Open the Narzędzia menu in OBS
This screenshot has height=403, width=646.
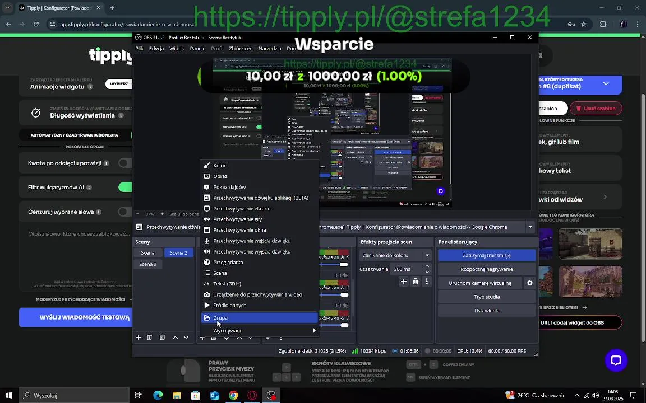pyautogui.click(x=269, y=49)
